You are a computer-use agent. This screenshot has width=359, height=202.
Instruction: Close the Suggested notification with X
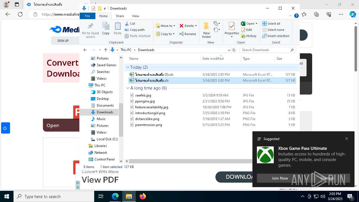347,139
